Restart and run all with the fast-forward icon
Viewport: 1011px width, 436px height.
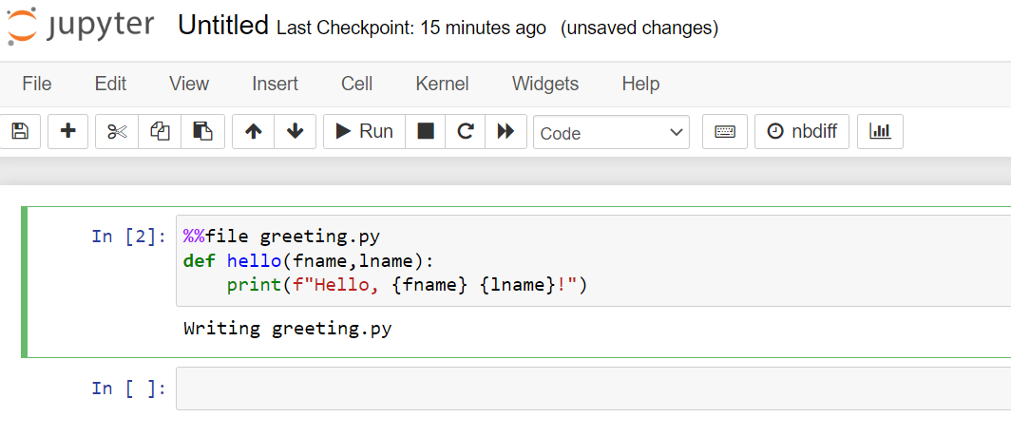click(x=506, y=132)
